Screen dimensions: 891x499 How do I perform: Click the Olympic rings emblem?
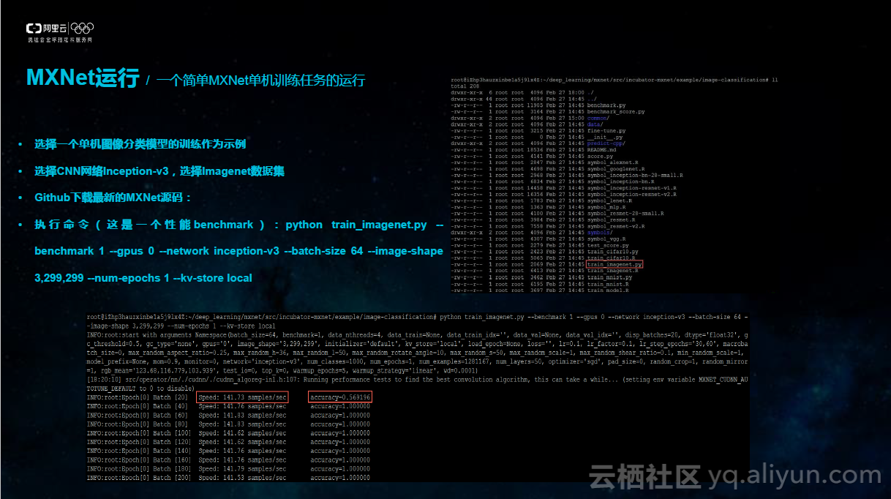click(83, 29)
